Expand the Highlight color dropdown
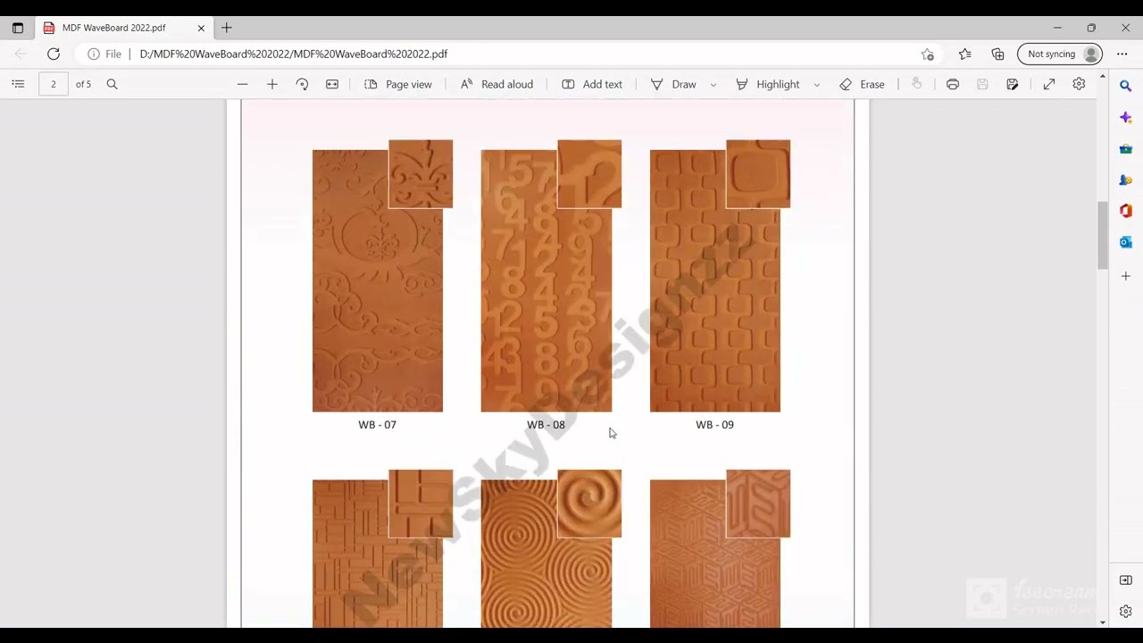The height and width of the screenshot is (643, 1143). (x=816, y=85)
